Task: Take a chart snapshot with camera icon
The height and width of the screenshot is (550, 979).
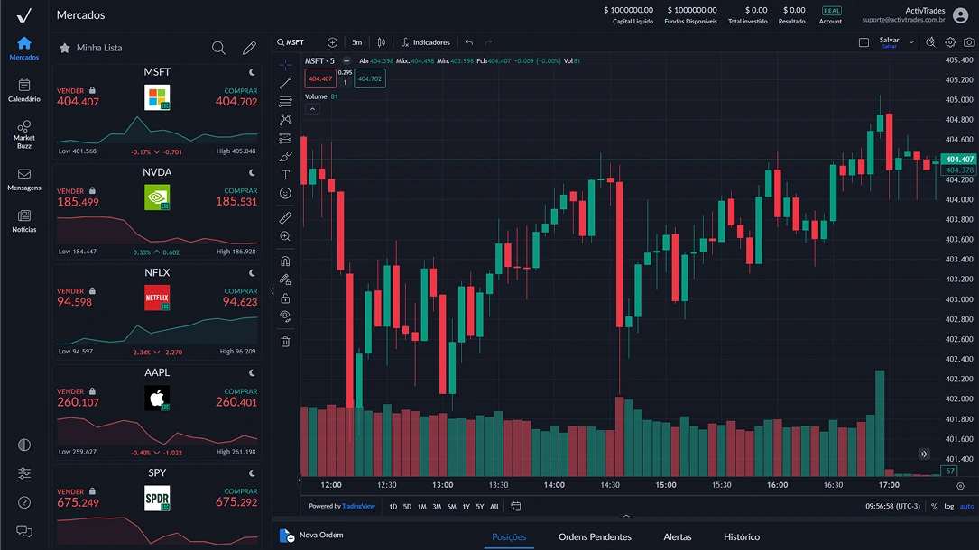Action: [969, 42]
